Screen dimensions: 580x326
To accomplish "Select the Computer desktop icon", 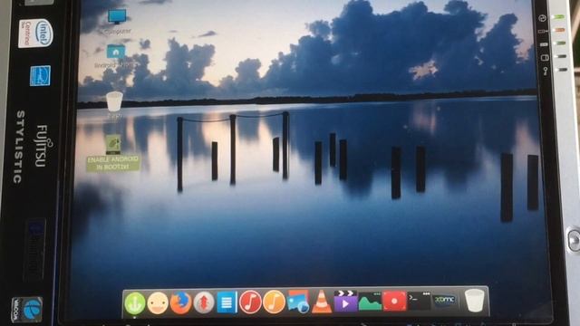I will click(117, 22).
